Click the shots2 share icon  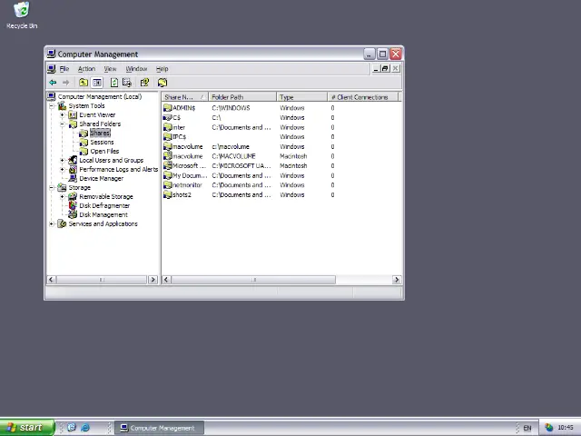(x=167, y=194)
